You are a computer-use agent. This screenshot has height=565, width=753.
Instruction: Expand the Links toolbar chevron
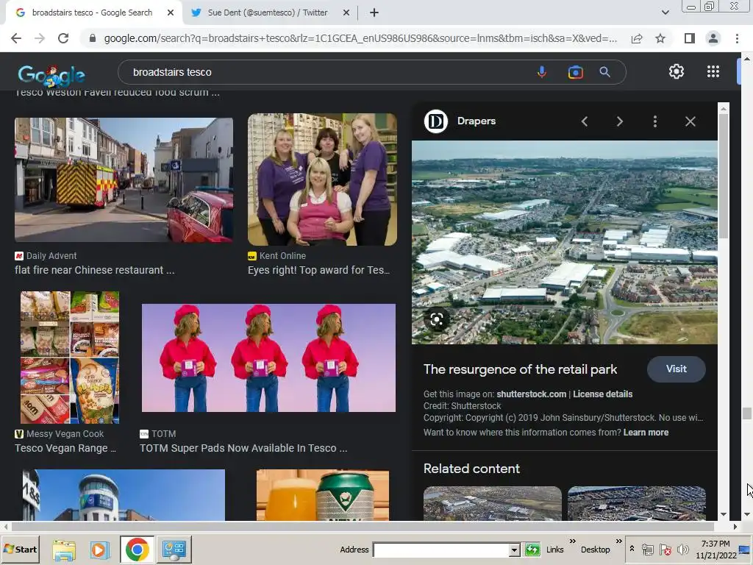[572, 541]
